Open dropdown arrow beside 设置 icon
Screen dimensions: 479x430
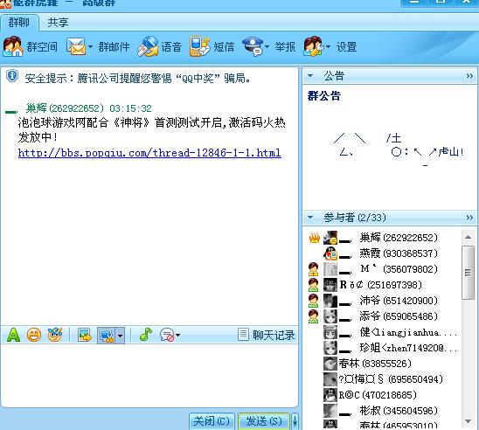tap(328, 46)
